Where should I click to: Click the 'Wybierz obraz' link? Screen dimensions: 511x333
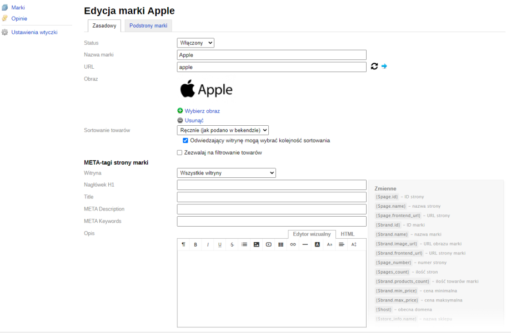tap(202, 111)
